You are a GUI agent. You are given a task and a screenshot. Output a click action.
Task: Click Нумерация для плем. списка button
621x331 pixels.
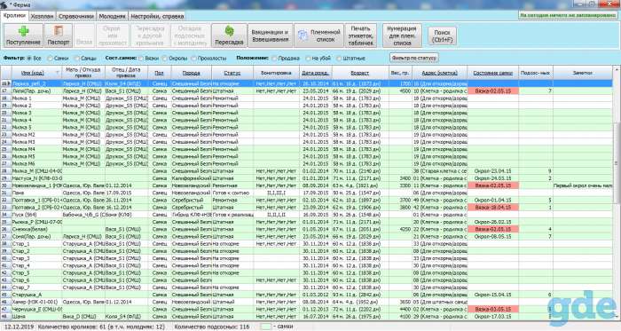402,35
